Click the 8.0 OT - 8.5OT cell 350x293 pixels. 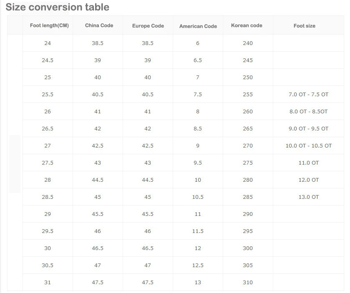pos(308,112)
